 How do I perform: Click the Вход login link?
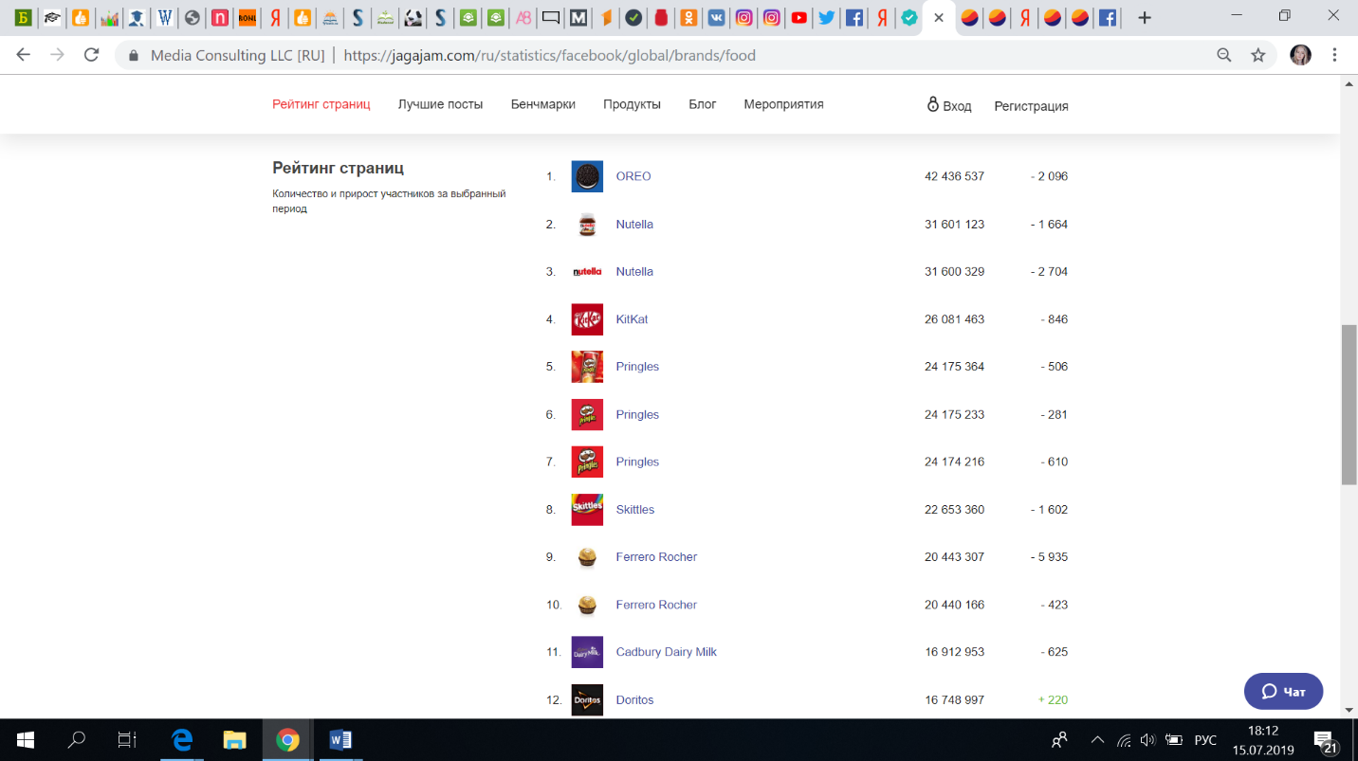949,105
